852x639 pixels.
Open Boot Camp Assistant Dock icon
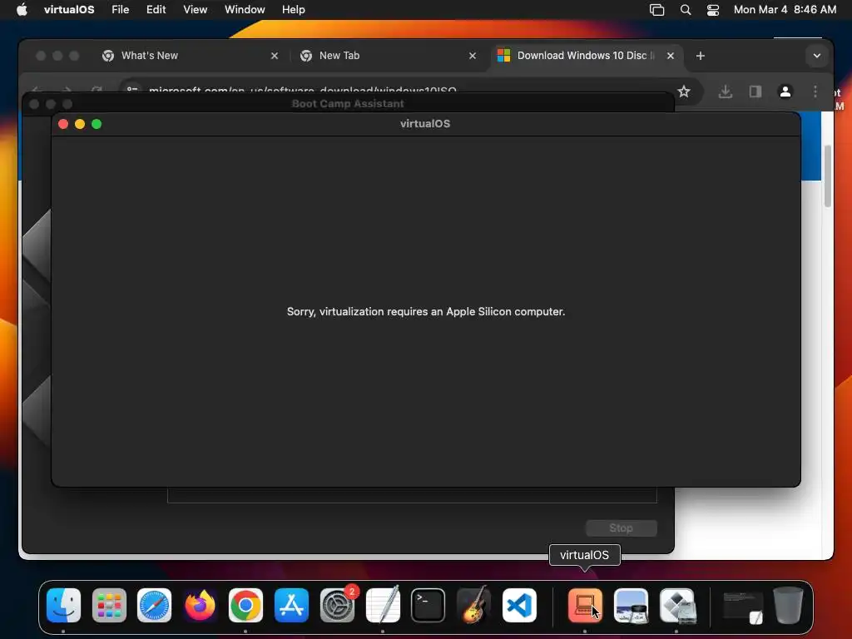676,606
